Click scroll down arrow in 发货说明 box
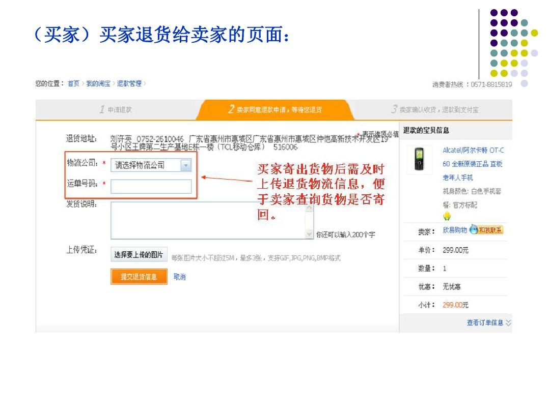The image size is (550, 412). [x=309, y=233]
